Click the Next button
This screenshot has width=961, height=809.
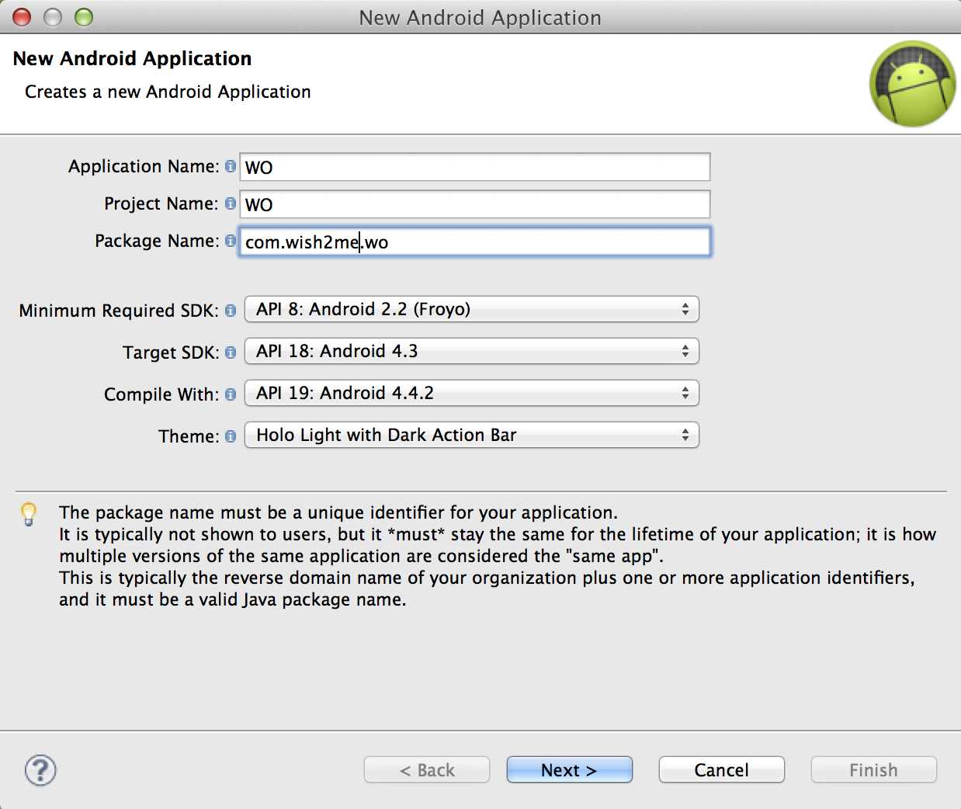(x=570, y=770)
